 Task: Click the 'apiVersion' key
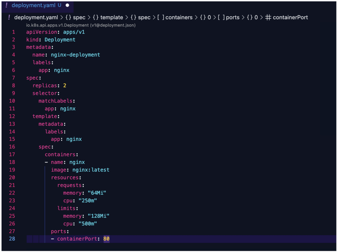(x=42, y=32)
